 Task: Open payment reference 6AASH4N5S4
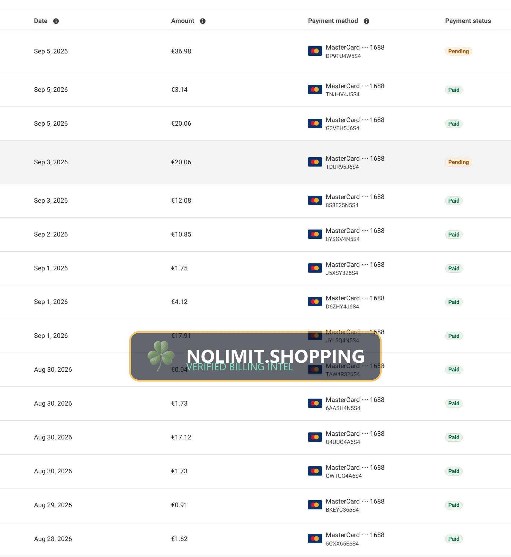[x=343, y=408]
